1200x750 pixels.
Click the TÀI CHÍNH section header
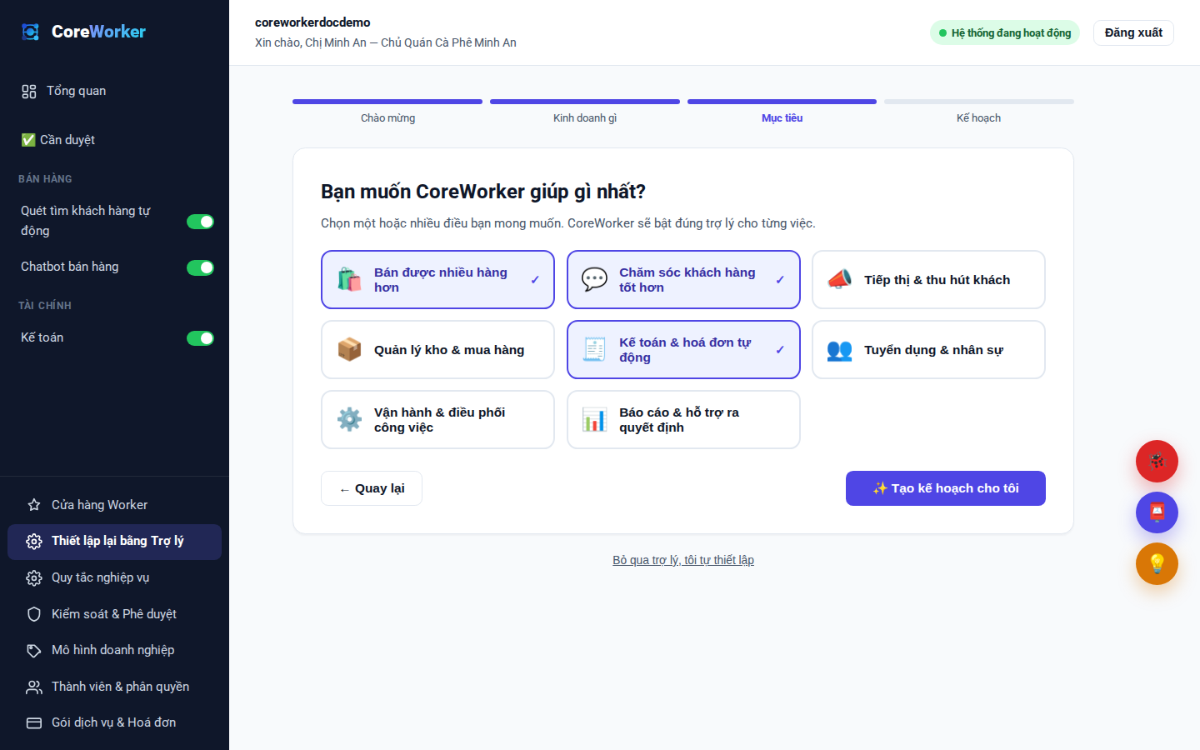(x=45, y=306)
